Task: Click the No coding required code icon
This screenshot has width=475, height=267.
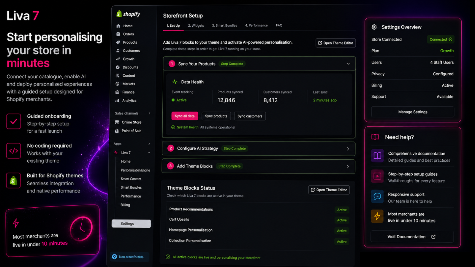Action: pyautogui.click(x=14, y=151)
